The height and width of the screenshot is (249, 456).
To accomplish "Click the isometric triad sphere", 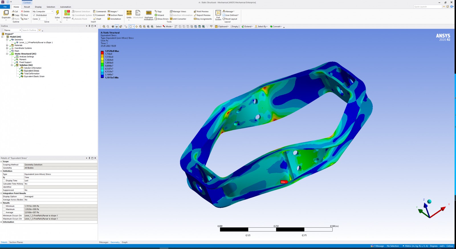I will pos(429,202).
